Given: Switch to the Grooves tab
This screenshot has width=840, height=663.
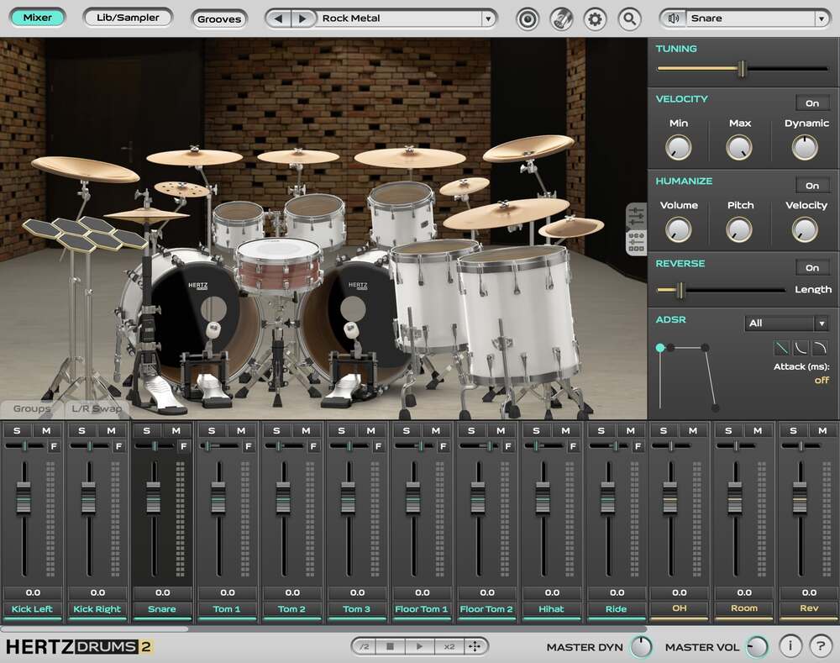Looking at the screenshot, I should (219, 18).
